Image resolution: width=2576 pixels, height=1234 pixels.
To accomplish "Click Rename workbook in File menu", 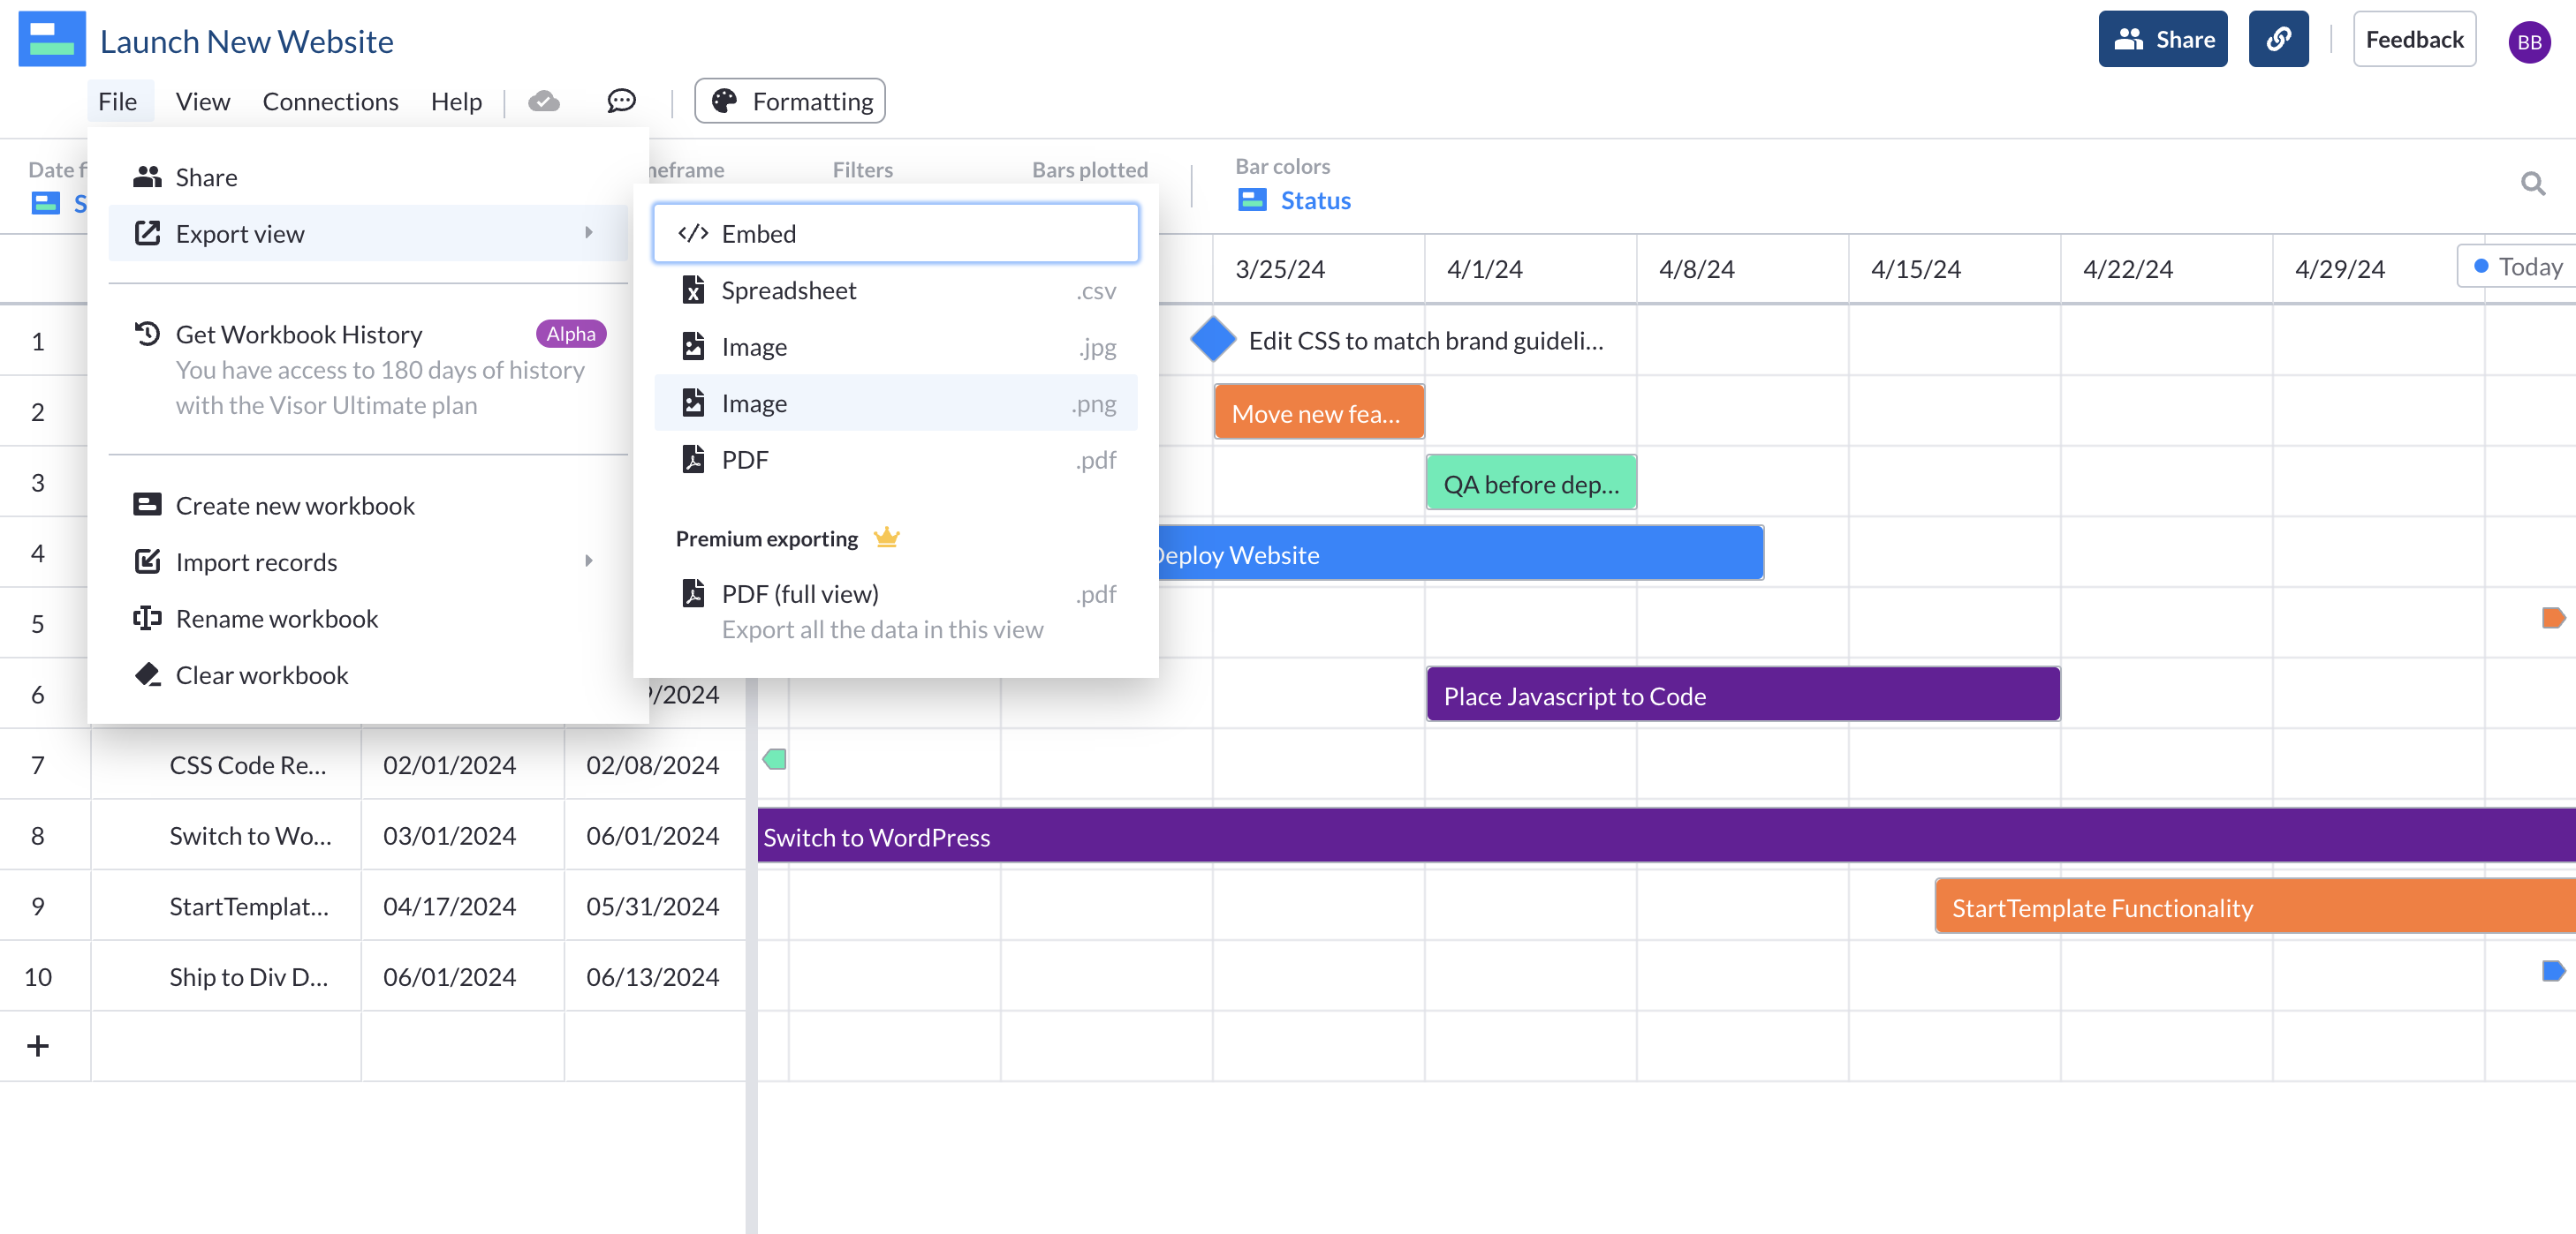I will (x=277, y=619).
